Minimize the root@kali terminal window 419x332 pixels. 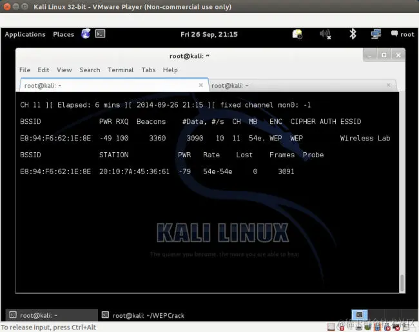pyautogui.click(x=370, y=55)
